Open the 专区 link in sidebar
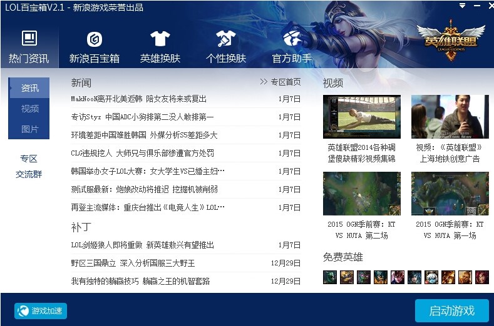This screenshot has width=494, height=326. point(29,159)
